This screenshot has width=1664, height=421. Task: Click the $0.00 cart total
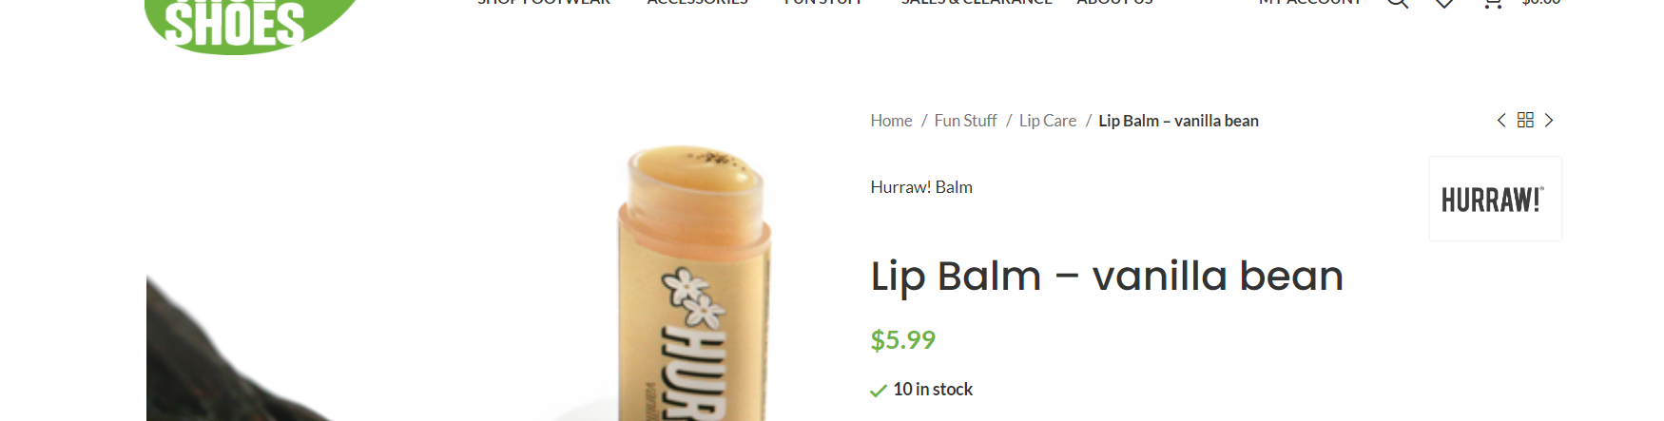click(x=1541, y=3)
